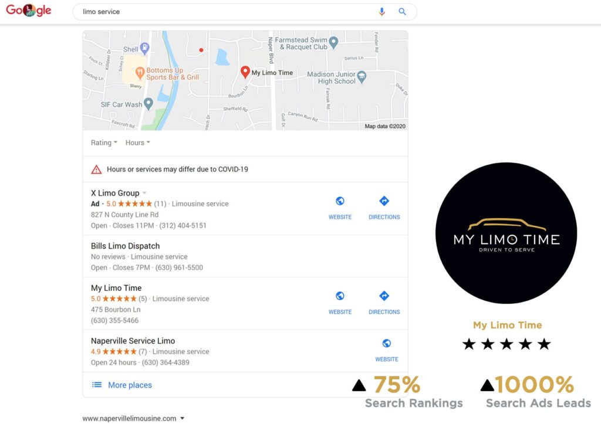
Task: Open dropdown arrow beside X Limo Group
Action: (144, 193)
